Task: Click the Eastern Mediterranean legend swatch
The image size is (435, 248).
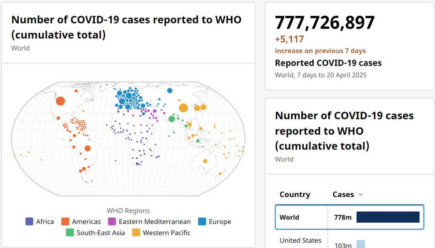Action: coord(112,221)
